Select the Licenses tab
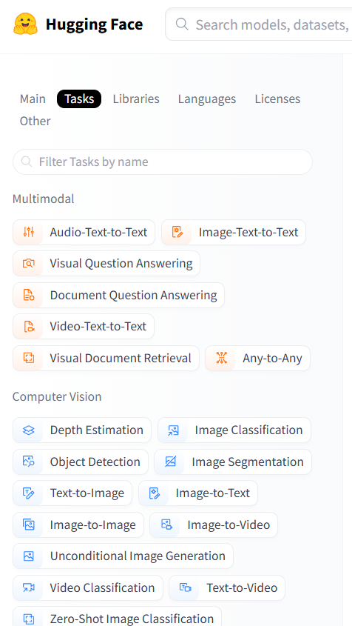 pos(277,99)
